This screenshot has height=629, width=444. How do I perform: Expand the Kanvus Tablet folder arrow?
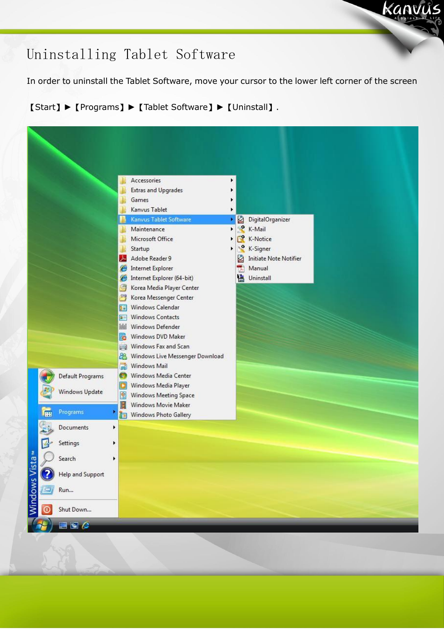[232, 210]
